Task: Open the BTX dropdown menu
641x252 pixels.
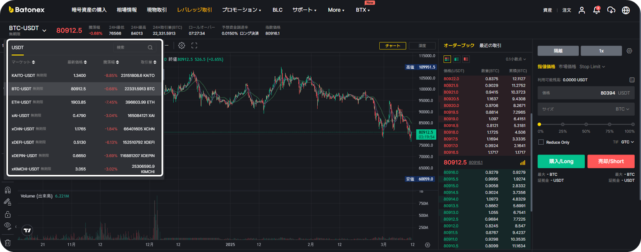Action: pyautogui.click(x=363, y=10)
